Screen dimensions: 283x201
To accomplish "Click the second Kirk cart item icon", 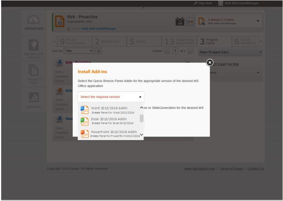I will (59, 91).
